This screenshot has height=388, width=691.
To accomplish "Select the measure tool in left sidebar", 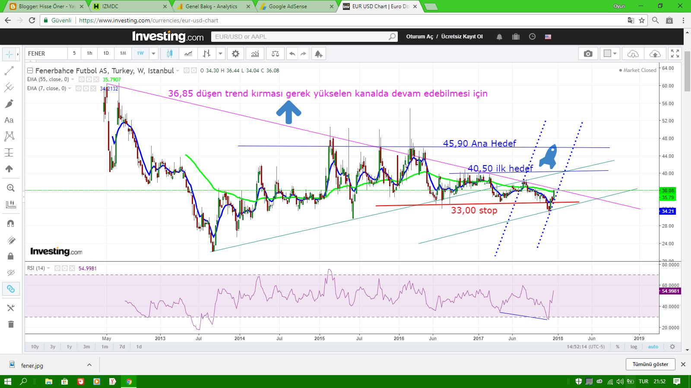I will (x=11, y=205).
